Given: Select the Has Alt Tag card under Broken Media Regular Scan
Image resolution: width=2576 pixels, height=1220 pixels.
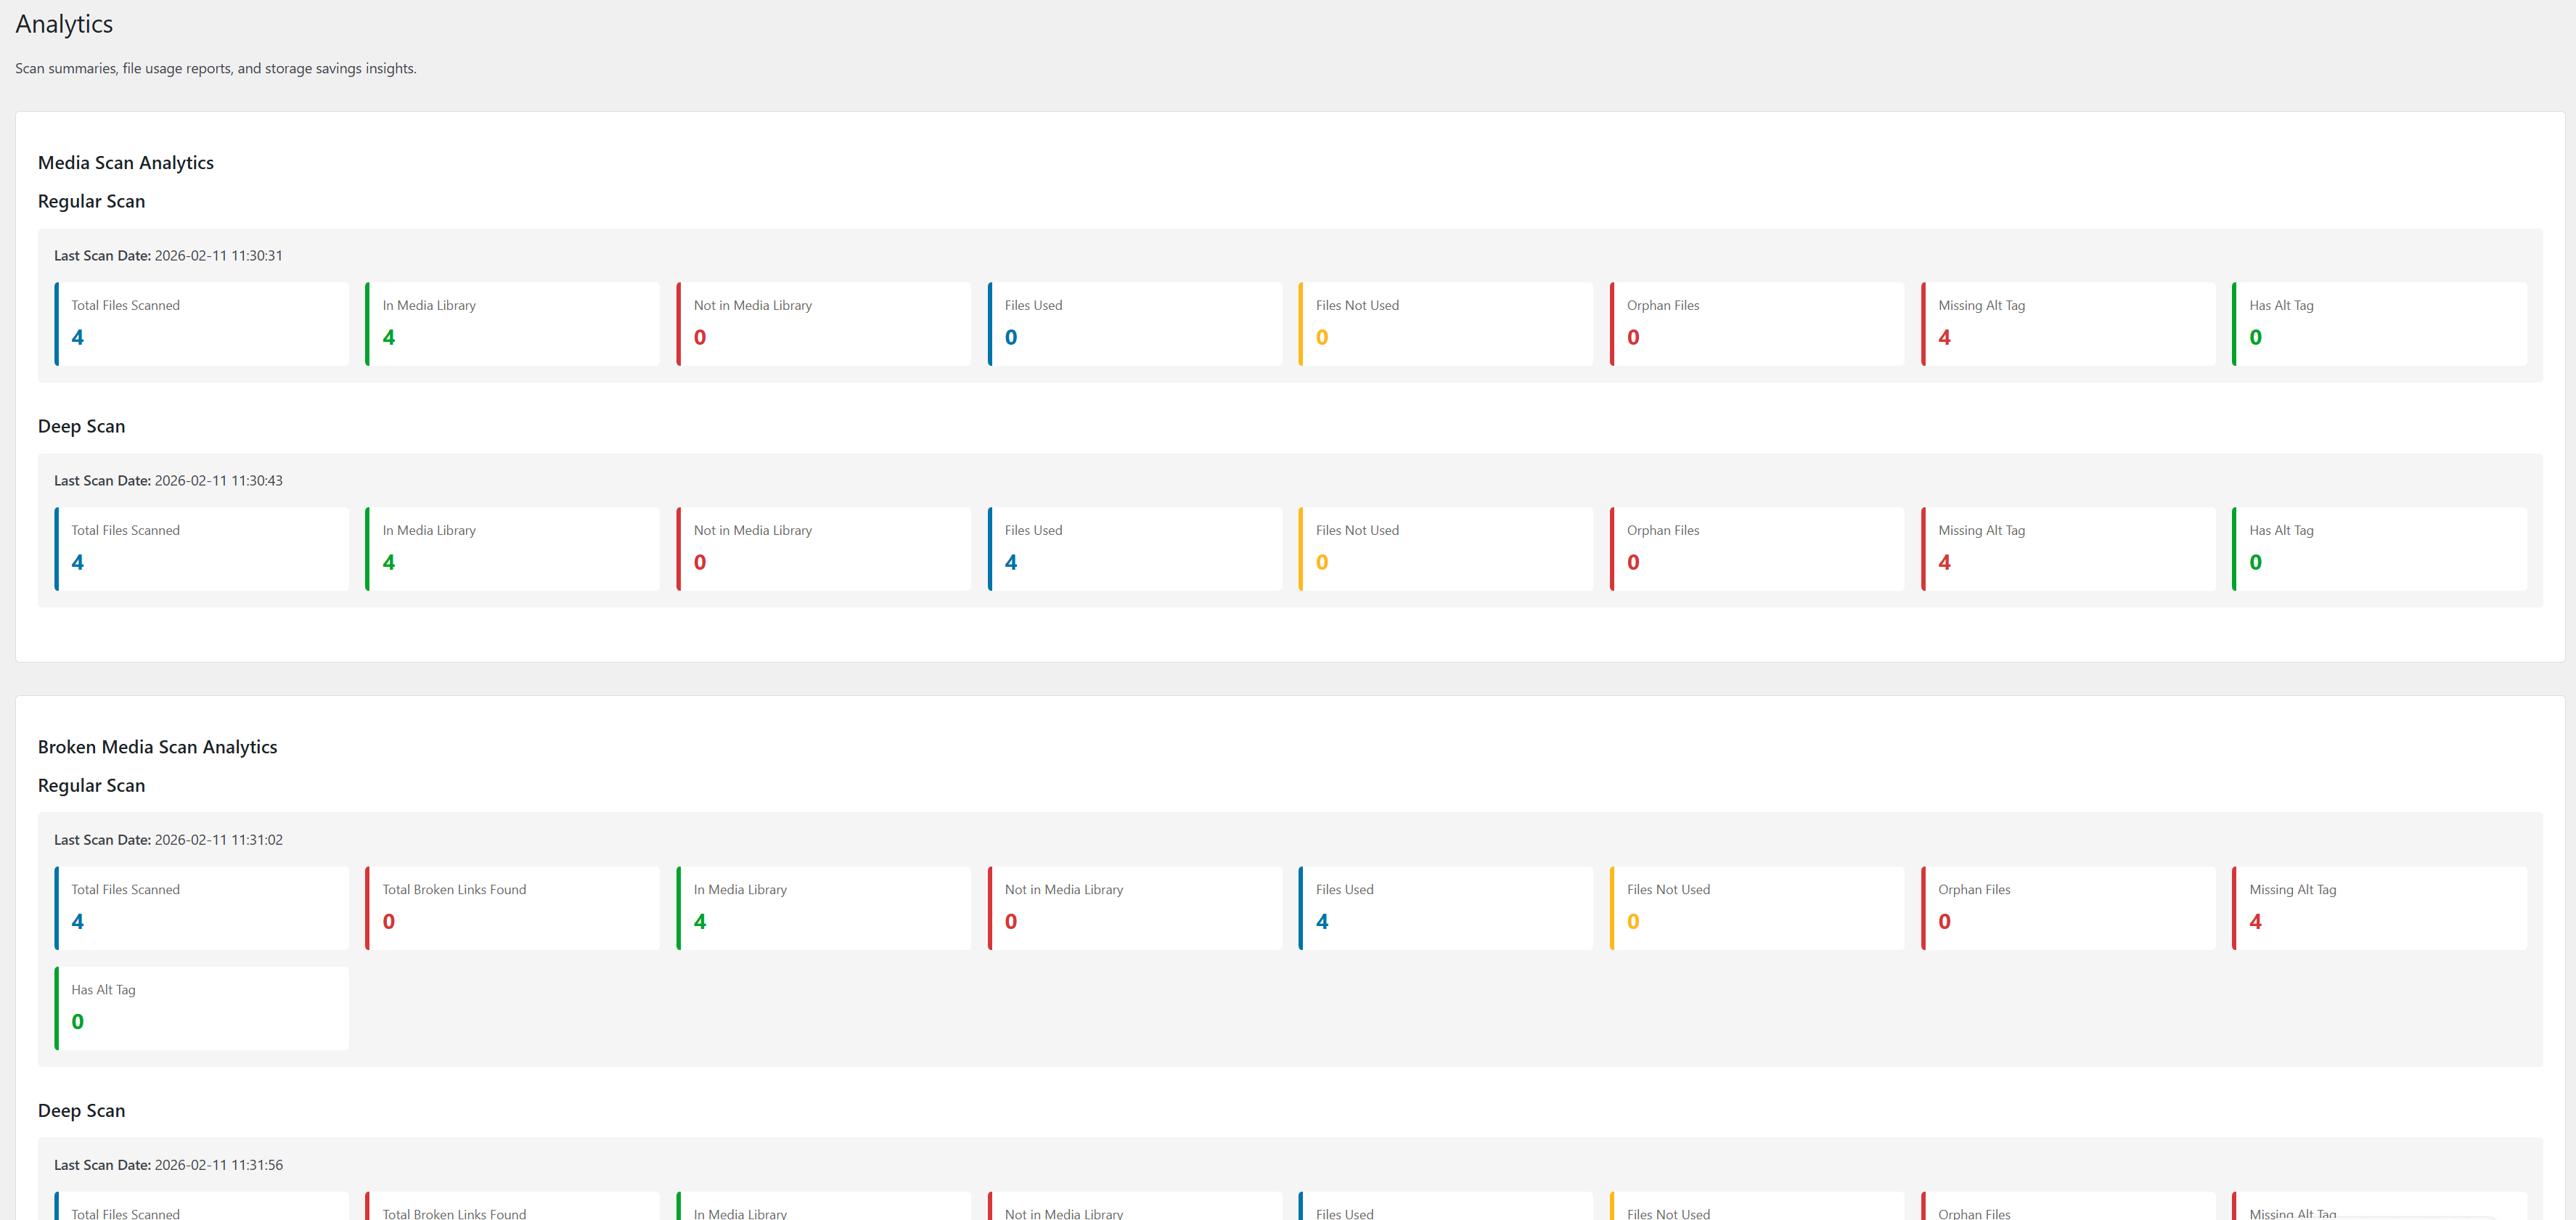Looking at the screenshot, I should pos(202,1008).
